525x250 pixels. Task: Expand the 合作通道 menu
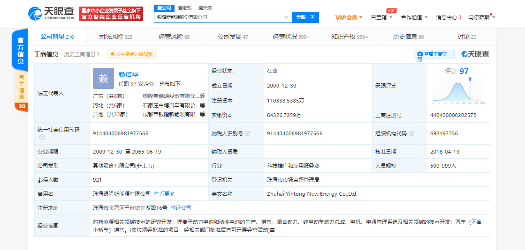(x=414, y=17)
